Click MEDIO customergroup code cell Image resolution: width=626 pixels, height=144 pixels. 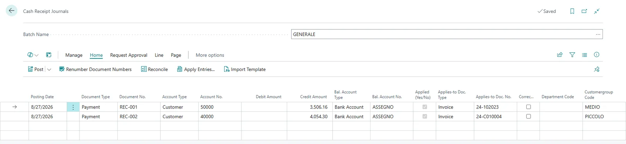[x=604, y=107]
